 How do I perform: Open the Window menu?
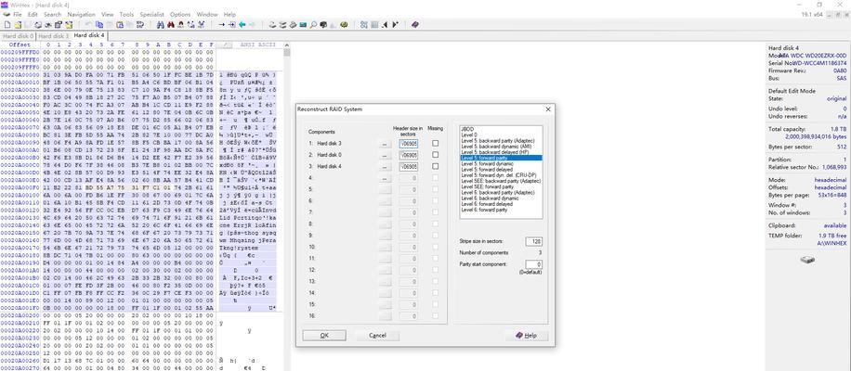(x=207, y=14)
